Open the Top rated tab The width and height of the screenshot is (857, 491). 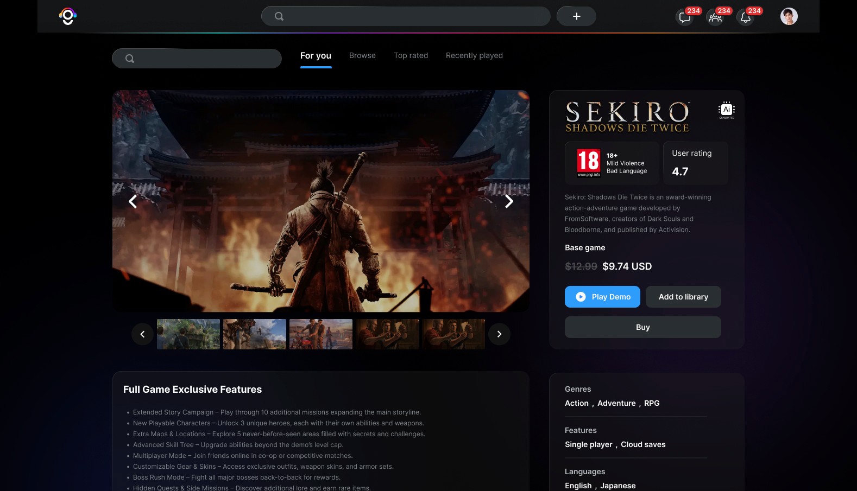pos(411,55)
